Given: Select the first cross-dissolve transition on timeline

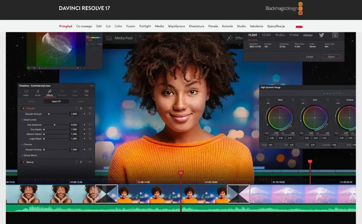Looking at the screenshot, I should (106, 194).
